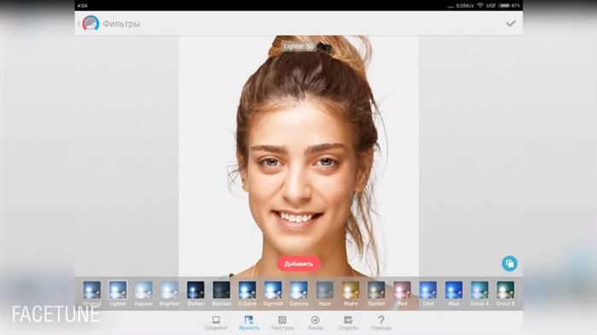Tap the pink Добавить button
The width and height of the screenshot is (597, 335).
pyautogui.click(x=298, y=263)
